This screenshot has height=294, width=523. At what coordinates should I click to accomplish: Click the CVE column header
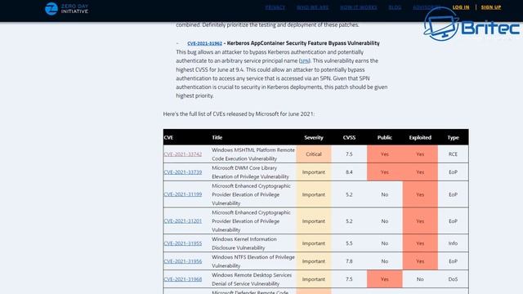(168, 137)
